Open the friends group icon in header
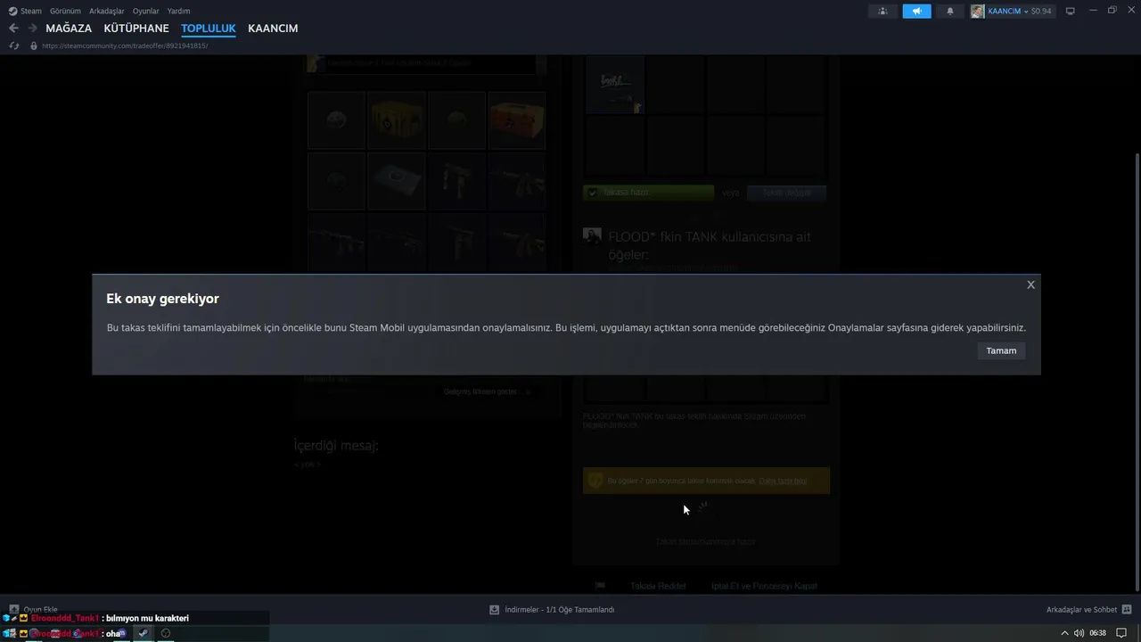This screenshot has height=642, width=1141. click(882, 11)
